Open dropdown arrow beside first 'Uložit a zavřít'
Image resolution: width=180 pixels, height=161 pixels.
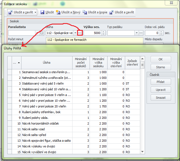[x=36, y=13]
